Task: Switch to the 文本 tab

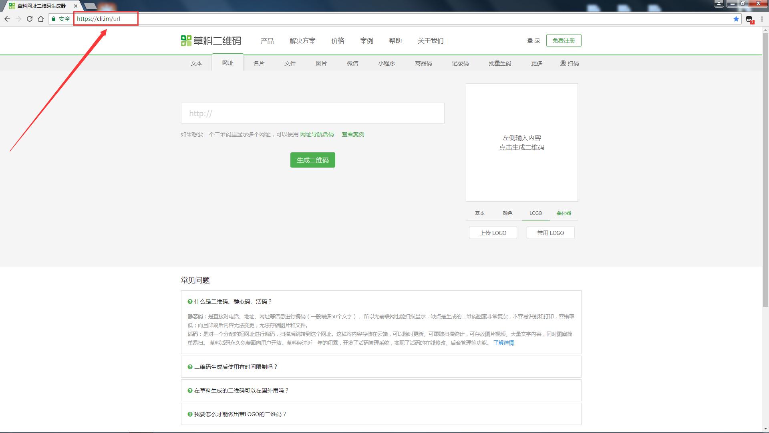Action: pyautogui.click(x=196, y=63)
